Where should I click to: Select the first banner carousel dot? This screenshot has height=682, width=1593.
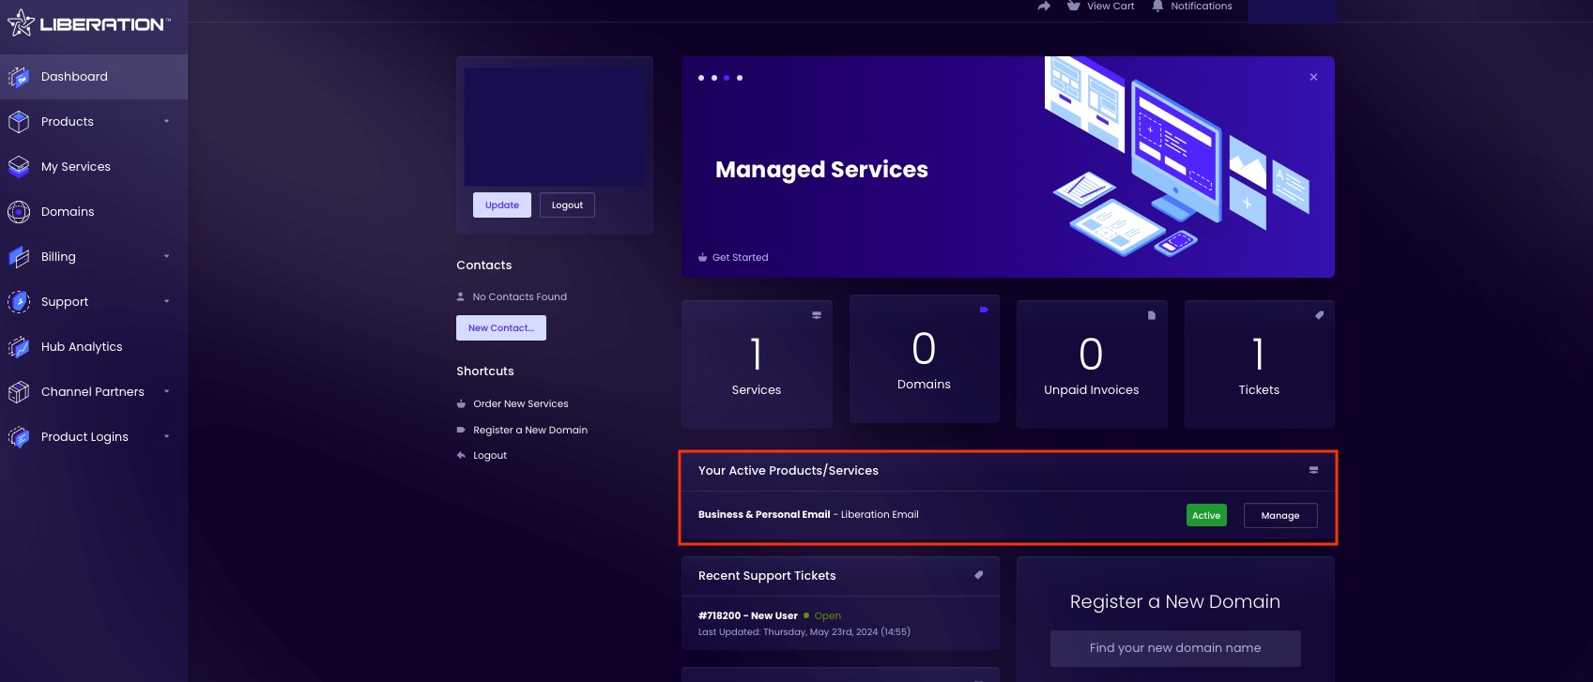point(701,78)
